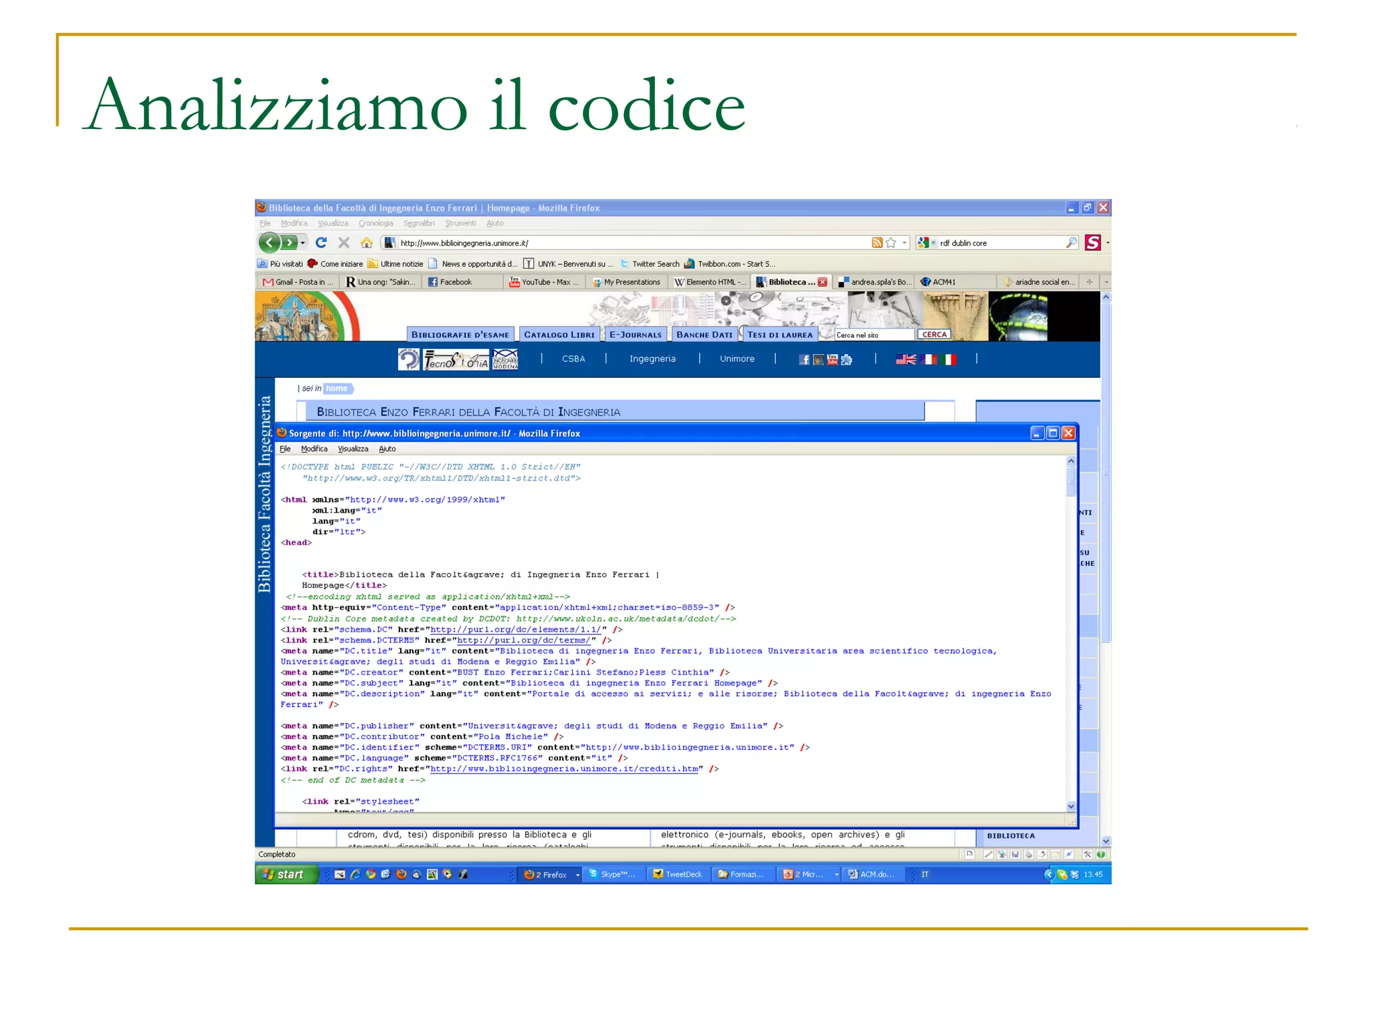Click the TecnoStoria logo
1377x1032 pixels.
[x=457, y=359]
